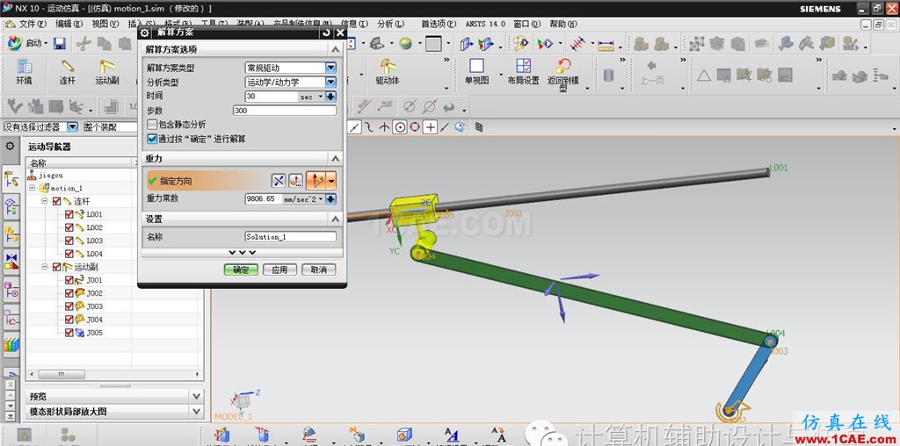Click the 名称 Solution_1 field
This screenshot has height=446, width=900.
[290, 237]
